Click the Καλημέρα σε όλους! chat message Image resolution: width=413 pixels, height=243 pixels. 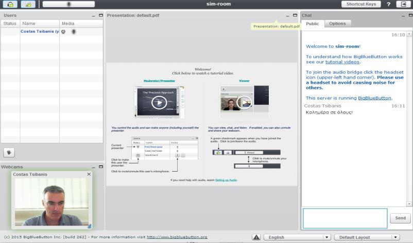pyautogui.click(x=329, y=113)
